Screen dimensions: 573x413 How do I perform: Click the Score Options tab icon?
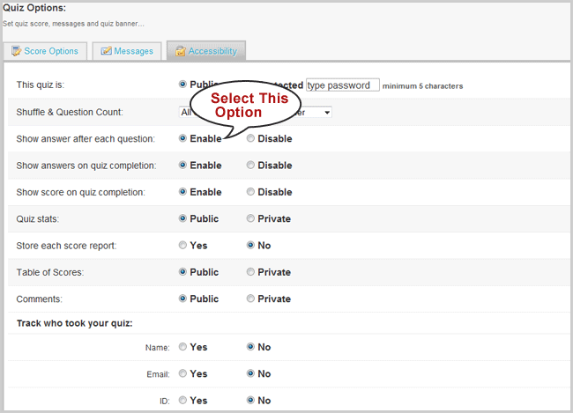coord(16,51)
